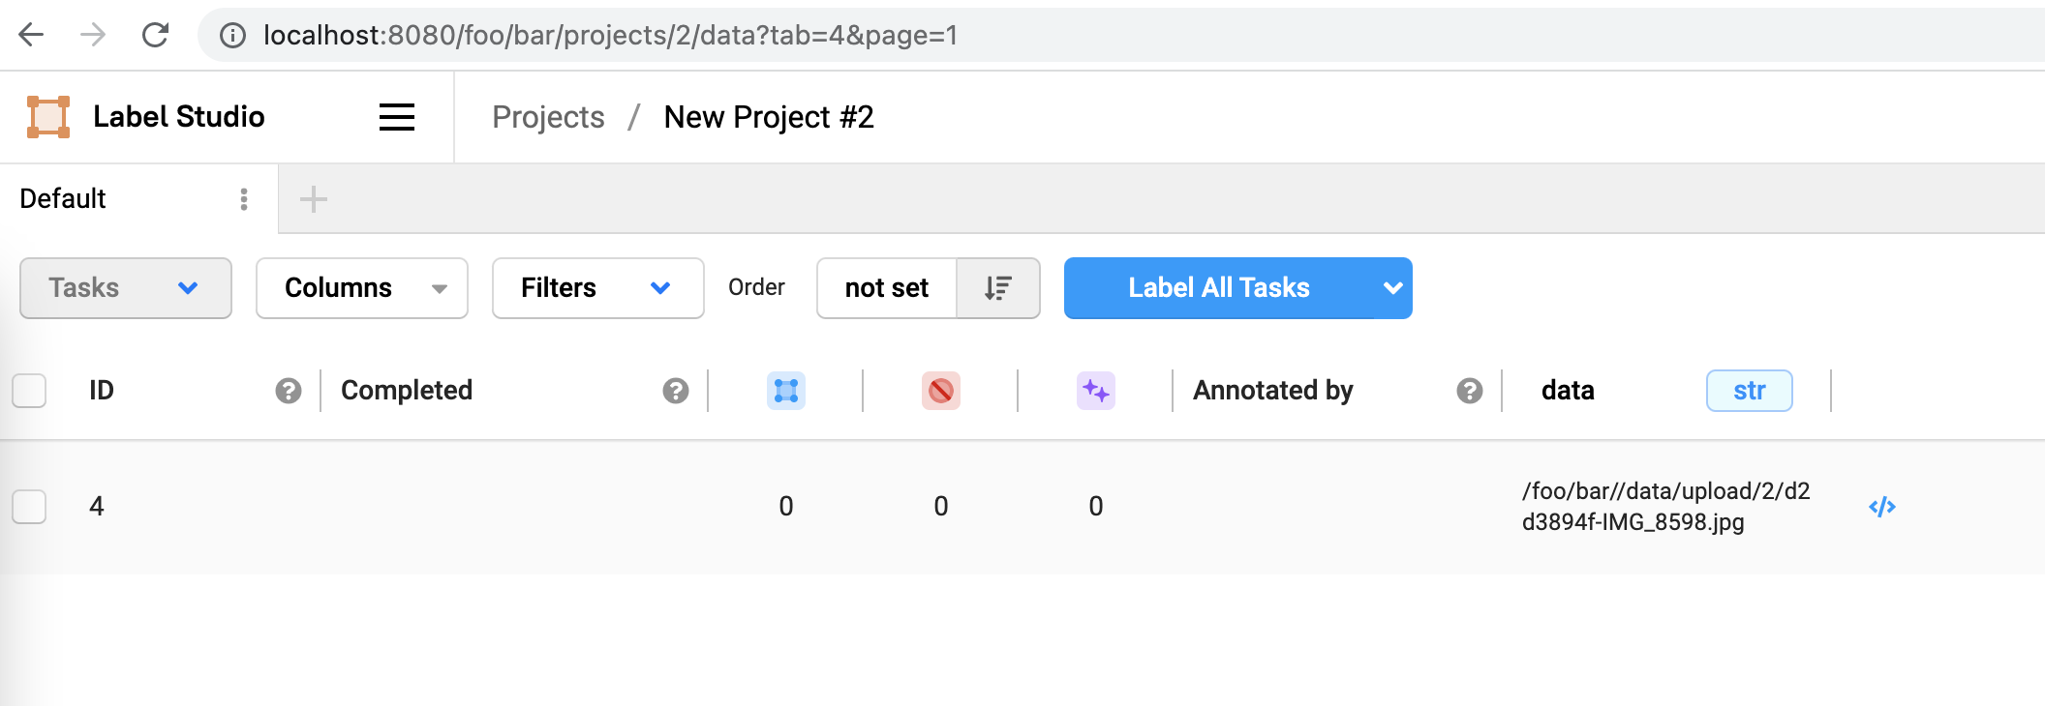The image size is (2045, 706).
Task: Open the Filters dropdown
Action: click(x=596, y=287)
